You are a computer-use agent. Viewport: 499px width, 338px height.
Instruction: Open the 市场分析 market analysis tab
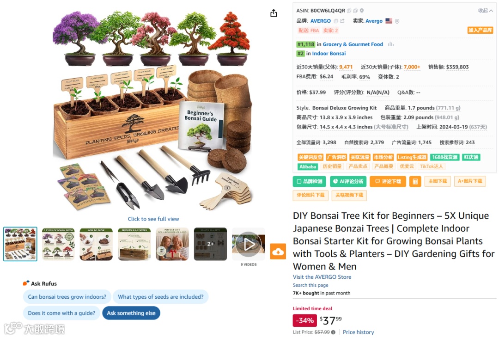383,157
